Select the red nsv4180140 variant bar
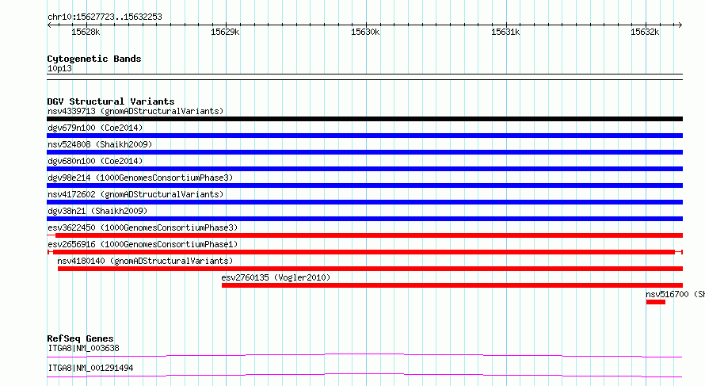Viewport: 705px width, 386px height. coord(370,269)
